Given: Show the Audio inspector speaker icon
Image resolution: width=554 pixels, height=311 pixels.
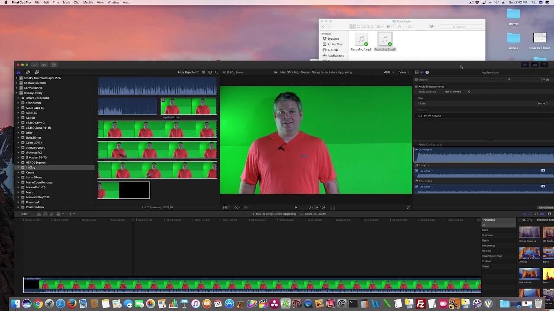Looking at the screenshot, I should coord(422,72).
